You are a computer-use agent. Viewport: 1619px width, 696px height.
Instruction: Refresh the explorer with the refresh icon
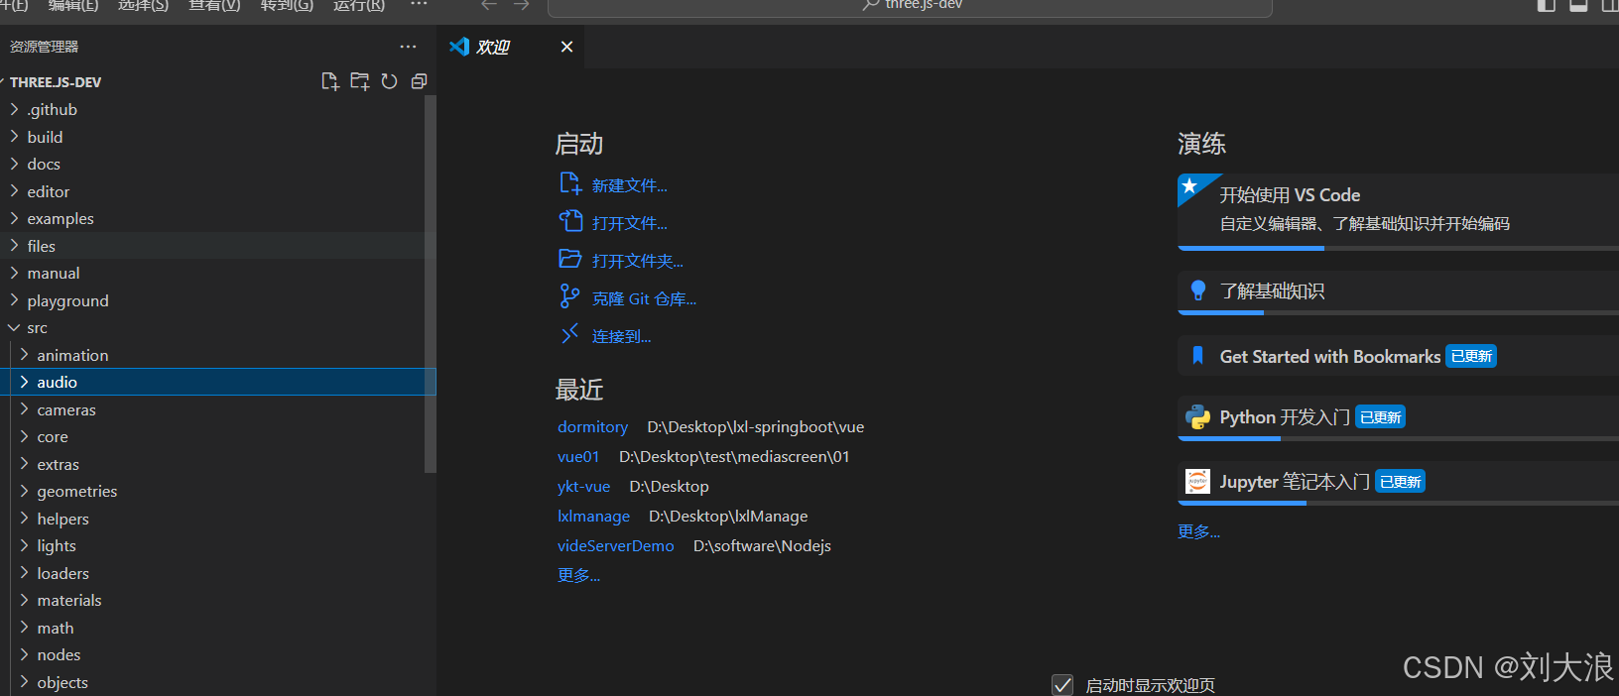(x=390, y=81)
